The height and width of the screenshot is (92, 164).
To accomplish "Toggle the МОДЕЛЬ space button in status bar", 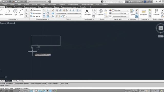I will pos(128,91).
